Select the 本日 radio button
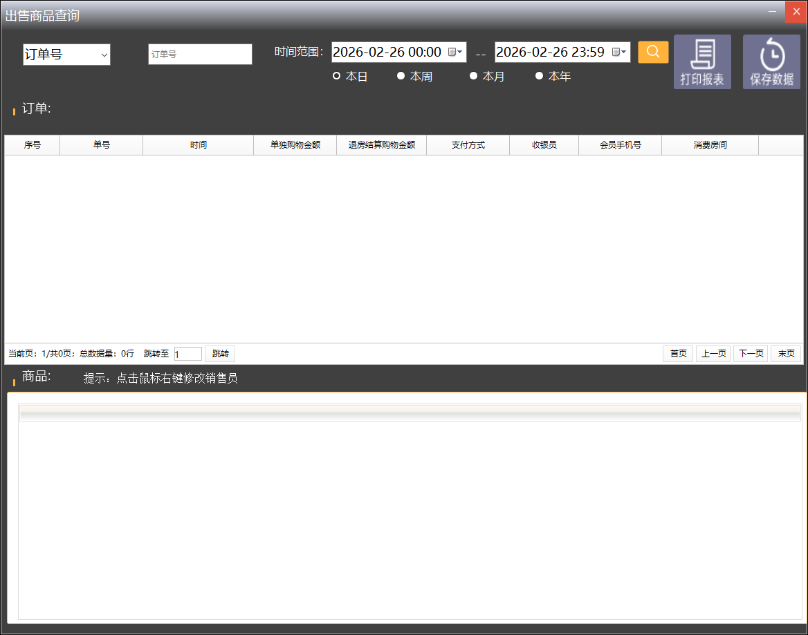Viewport: 808px width, 635px height. [337, 76]
